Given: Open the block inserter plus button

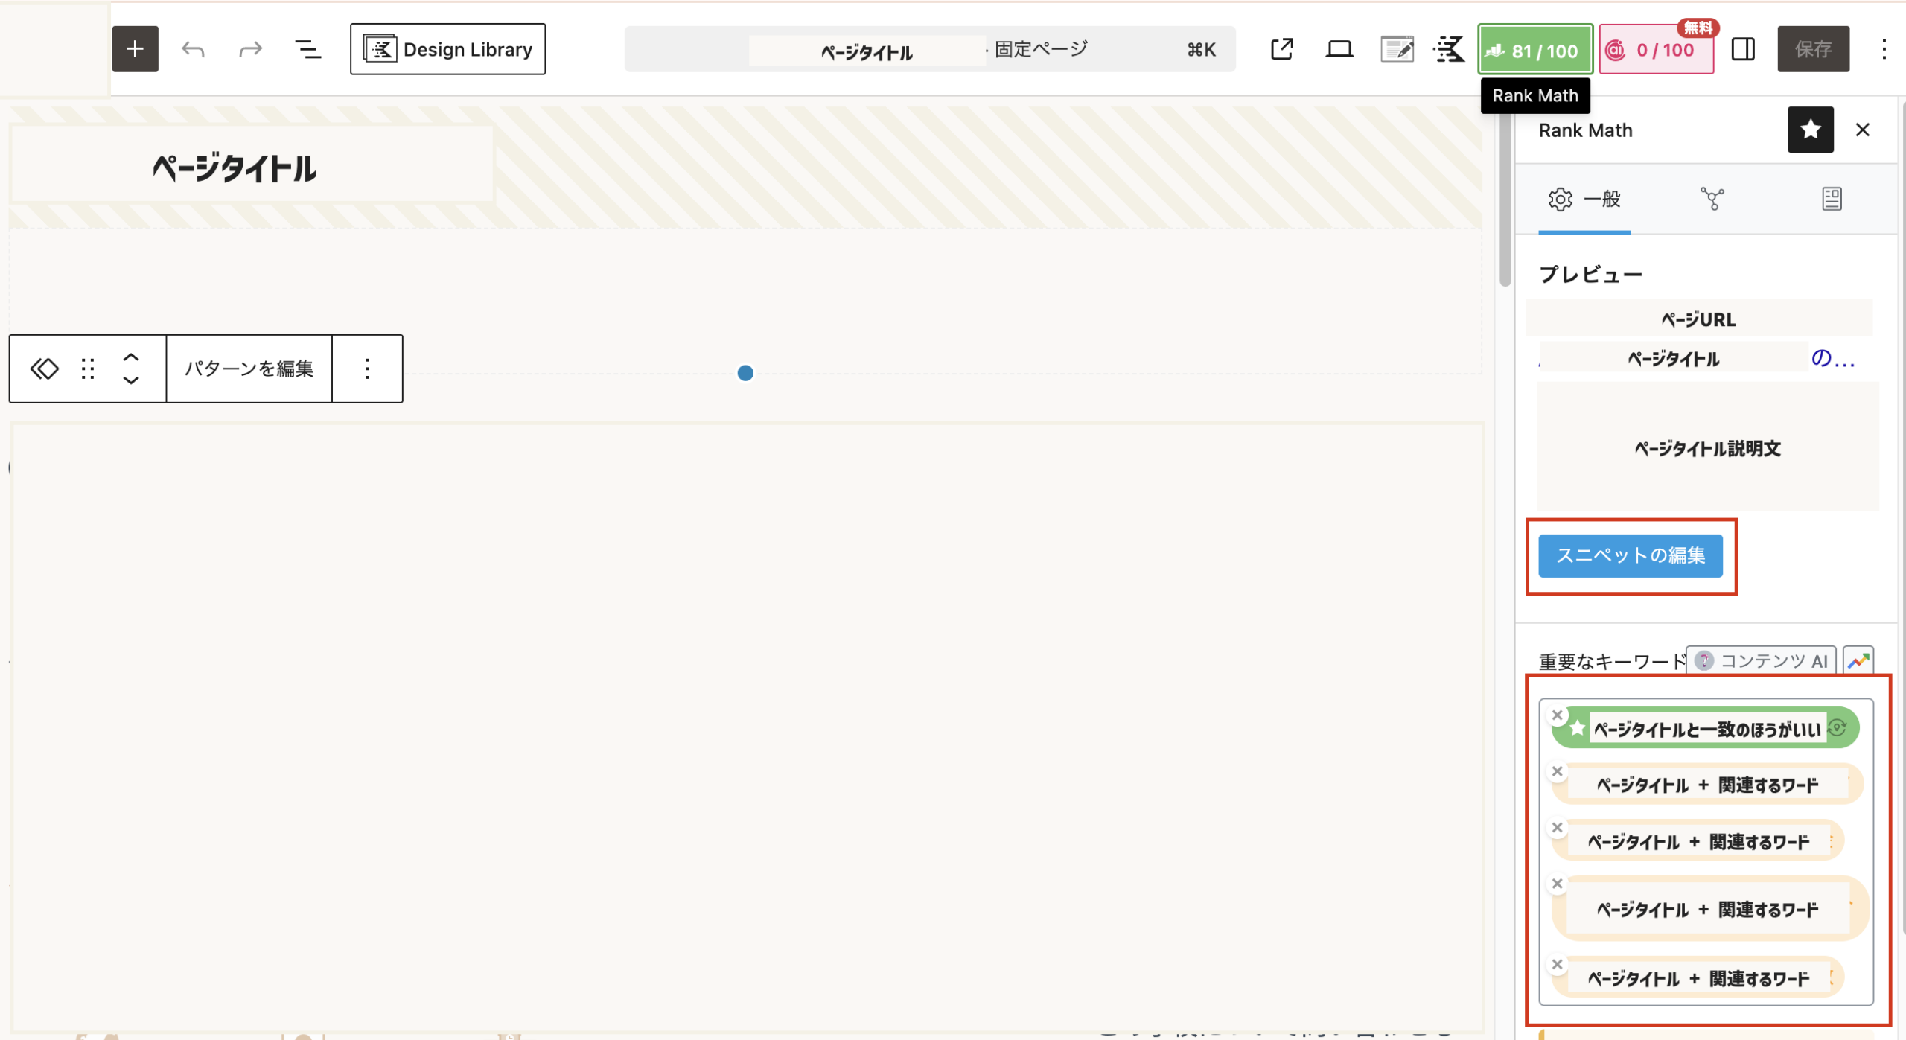Looking at the screenshot, I should tap(135, 49).
